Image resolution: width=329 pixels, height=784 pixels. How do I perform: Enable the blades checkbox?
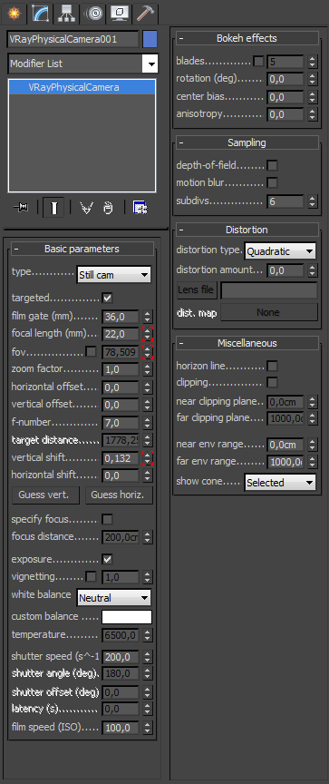pos(258,62)
